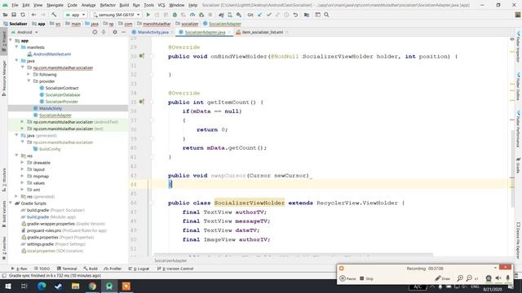Collapse the manifests folder arrow

click(x=16, y=47)
